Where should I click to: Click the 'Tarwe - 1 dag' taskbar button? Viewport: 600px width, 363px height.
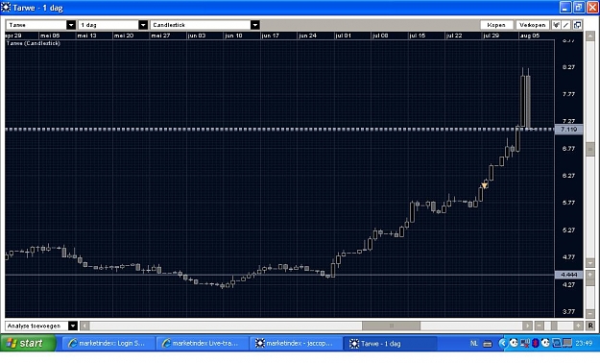tap(390, 344)
